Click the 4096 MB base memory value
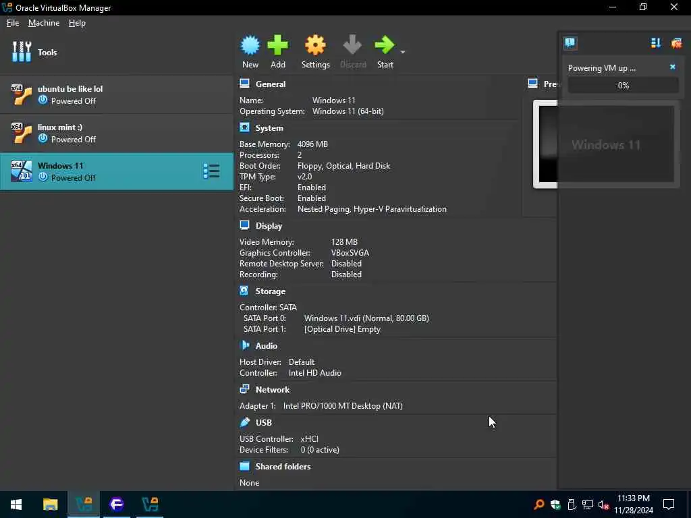This screenshot has width=691, height=518. coord(312,144)
